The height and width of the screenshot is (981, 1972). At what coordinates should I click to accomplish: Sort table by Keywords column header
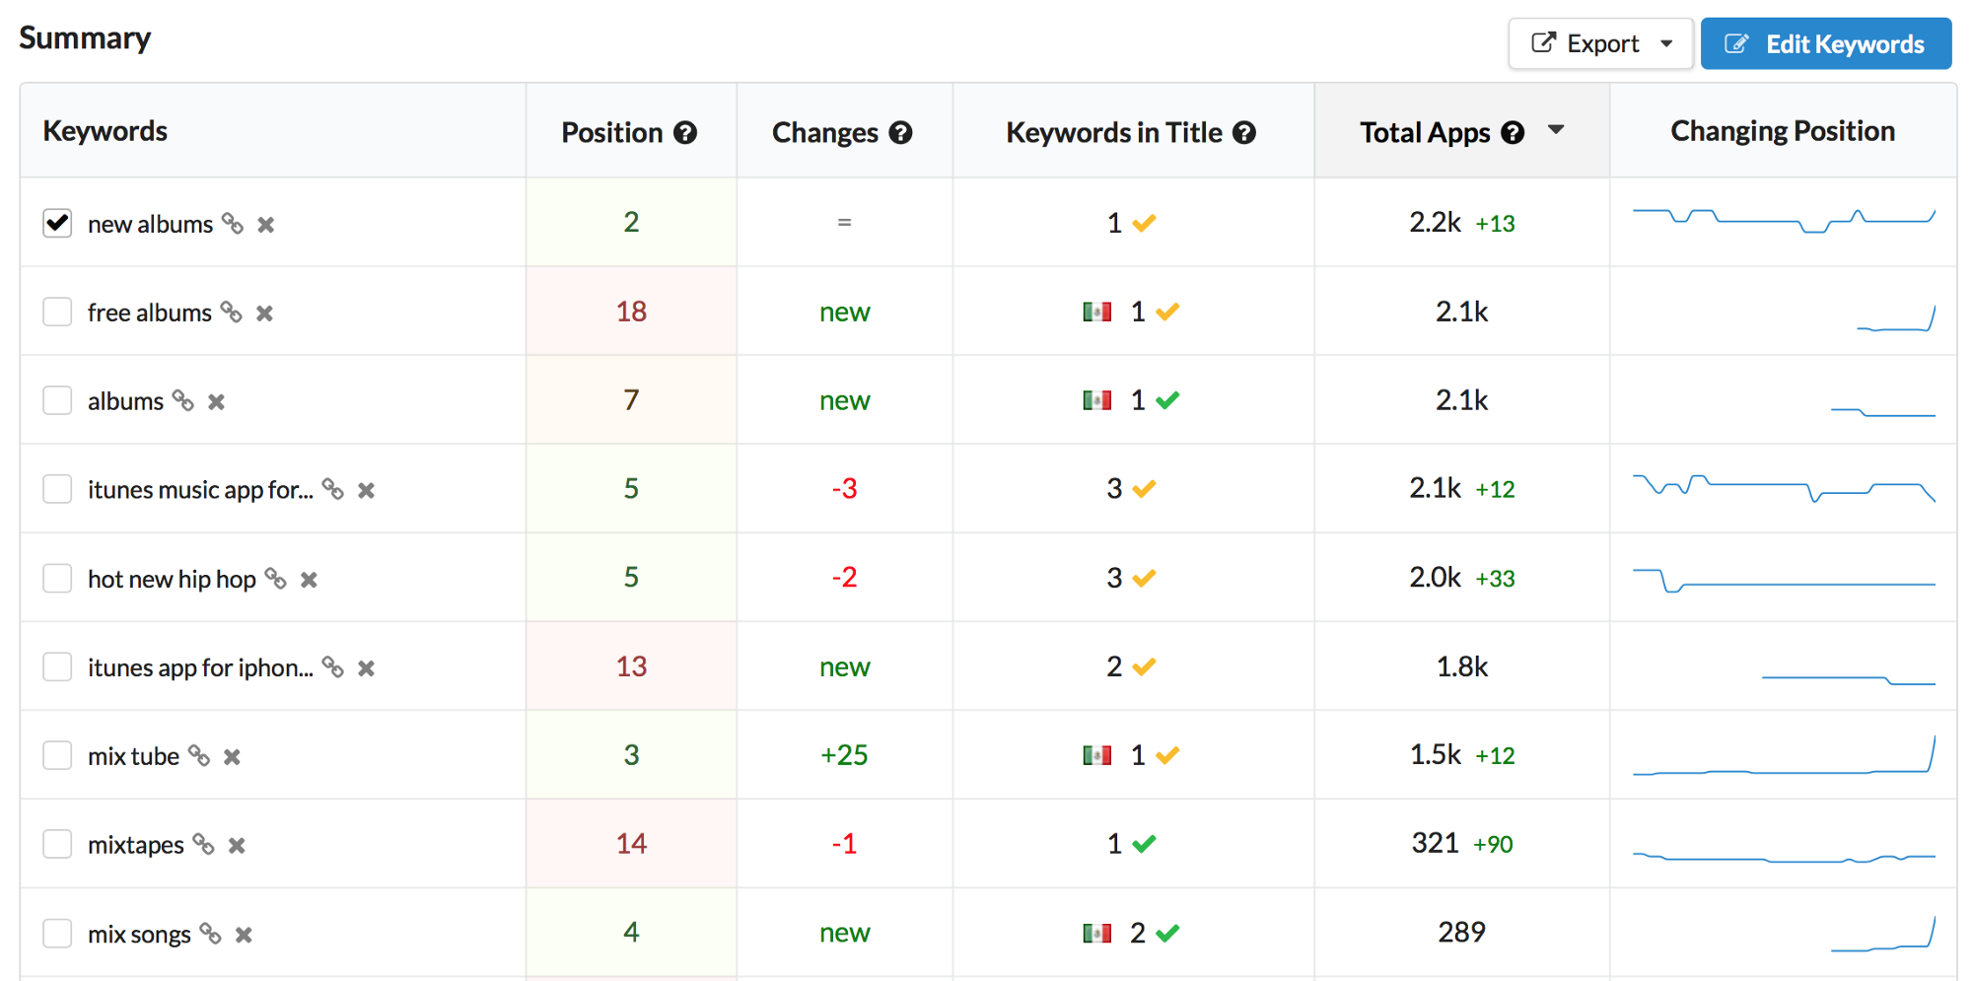coord(106,131)
